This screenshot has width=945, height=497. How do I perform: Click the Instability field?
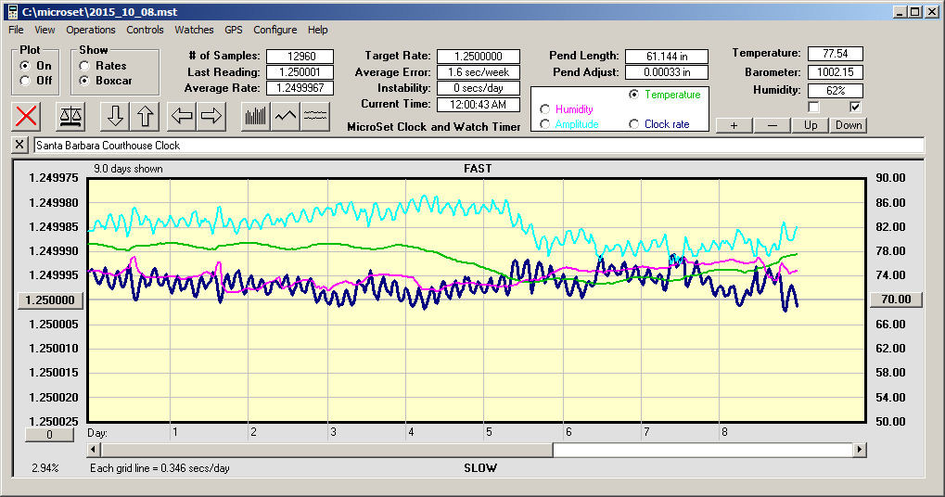point(479,88)
